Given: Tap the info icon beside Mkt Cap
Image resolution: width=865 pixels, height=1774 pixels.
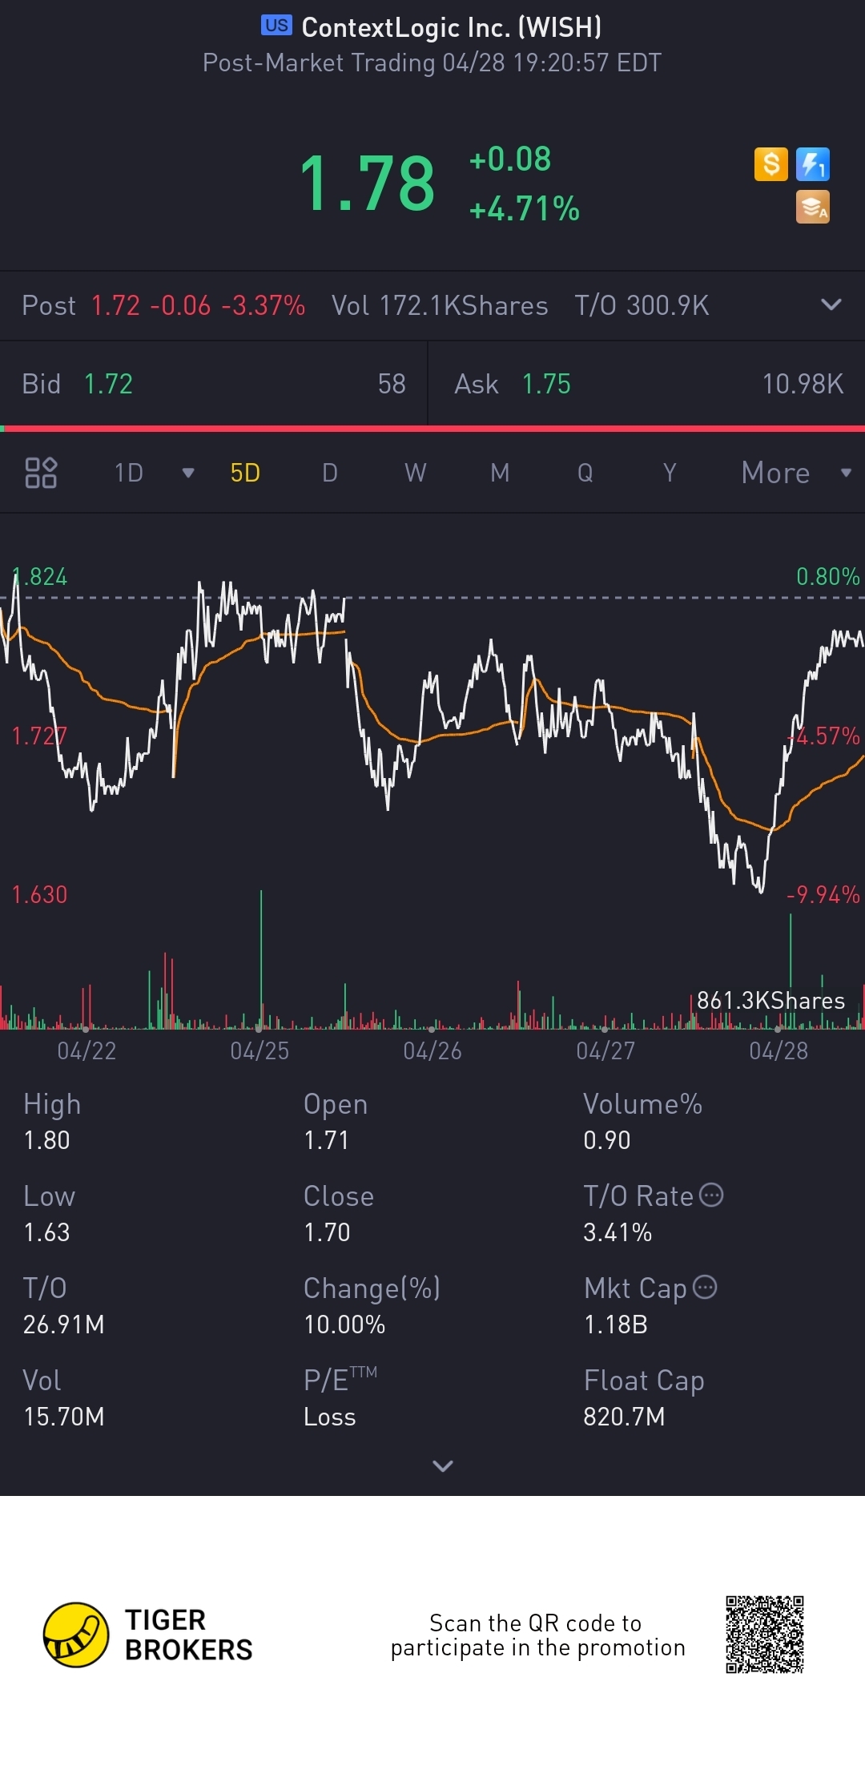Looking at the screenshot, I should [x=705, y=1287].
